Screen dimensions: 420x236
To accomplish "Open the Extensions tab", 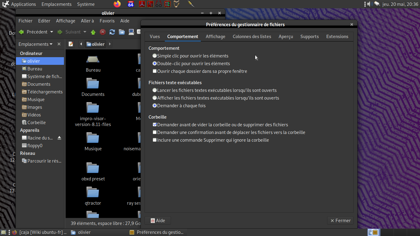I will pyautogui.click(x=337, y=37).
